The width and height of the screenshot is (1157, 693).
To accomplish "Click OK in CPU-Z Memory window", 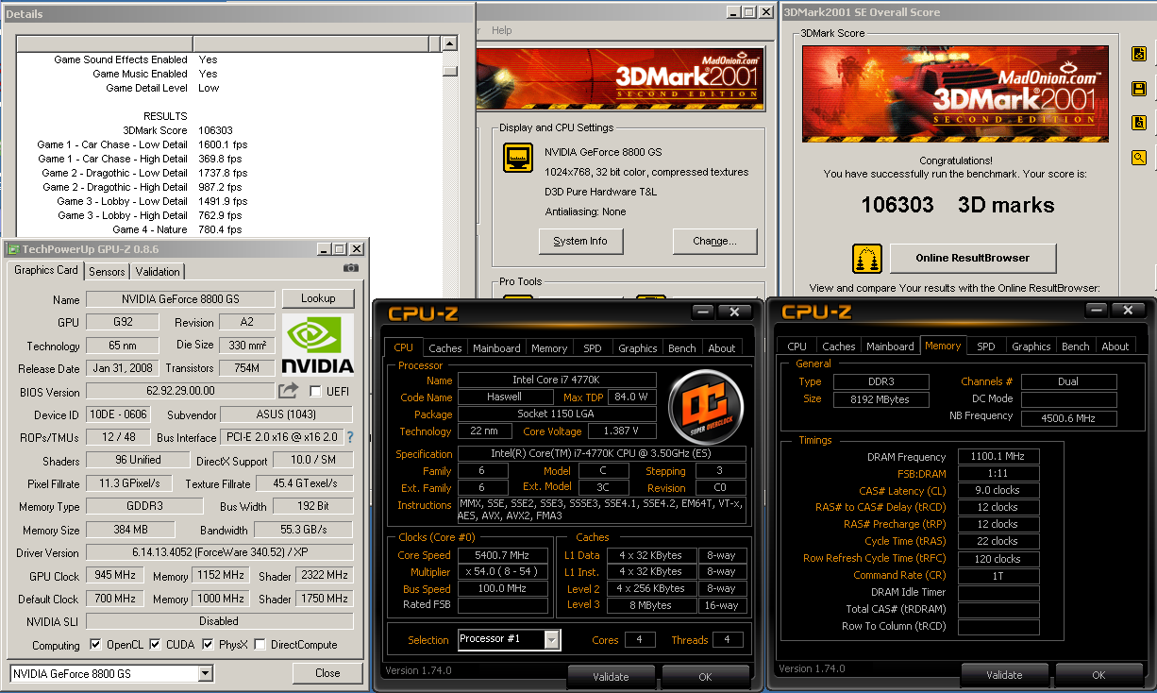I will [1098, 675].
